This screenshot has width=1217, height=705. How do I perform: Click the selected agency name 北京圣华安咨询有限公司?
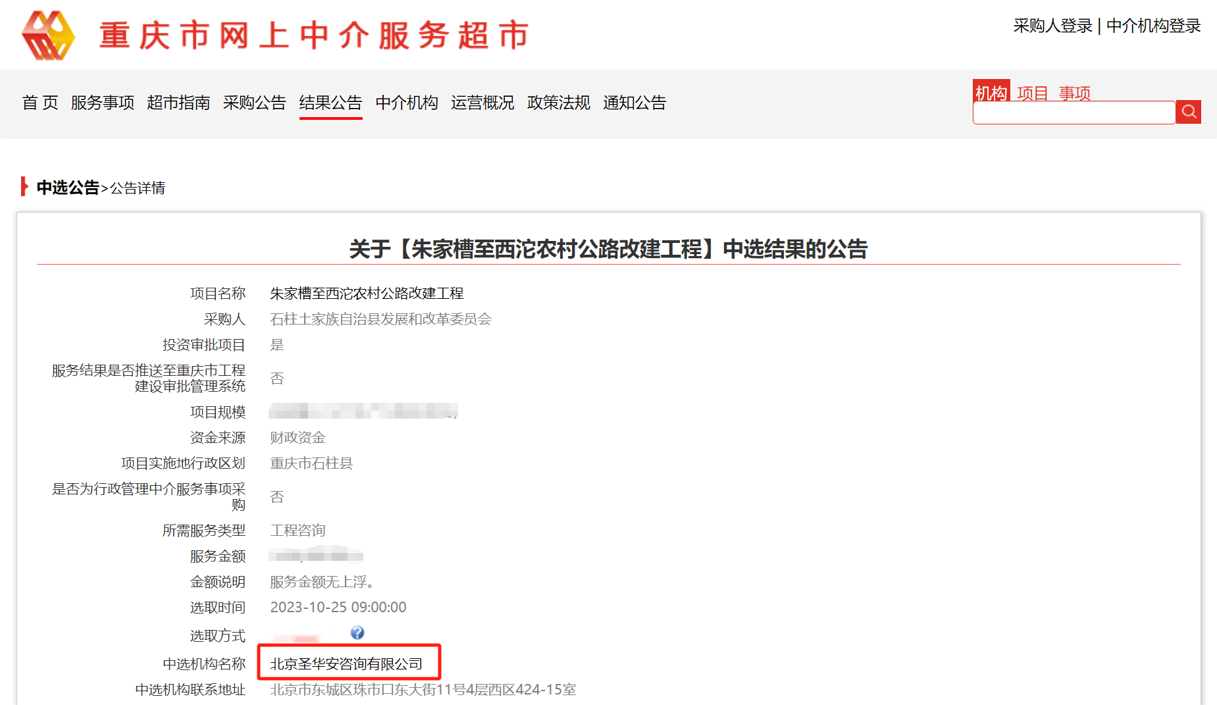pos(346,664)
